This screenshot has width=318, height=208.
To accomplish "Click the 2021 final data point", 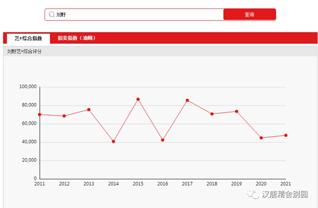I will pyautogui.click(x=286, y=135).
